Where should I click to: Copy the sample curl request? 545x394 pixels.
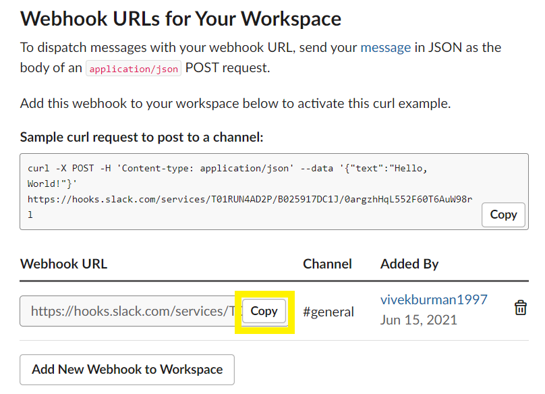[503, 215]
